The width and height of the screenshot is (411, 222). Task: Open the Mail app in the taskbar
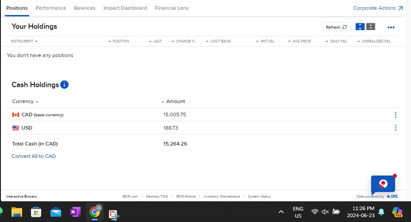point(56,212)
